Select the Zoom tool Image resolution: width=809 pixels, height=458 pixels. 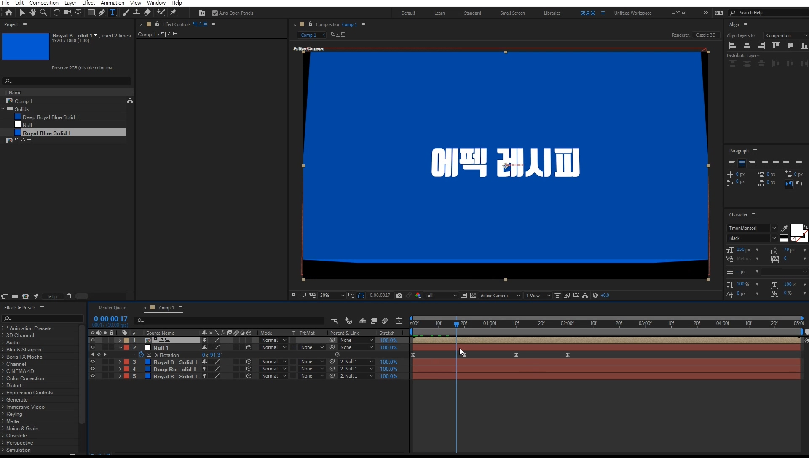coord(43,13)
